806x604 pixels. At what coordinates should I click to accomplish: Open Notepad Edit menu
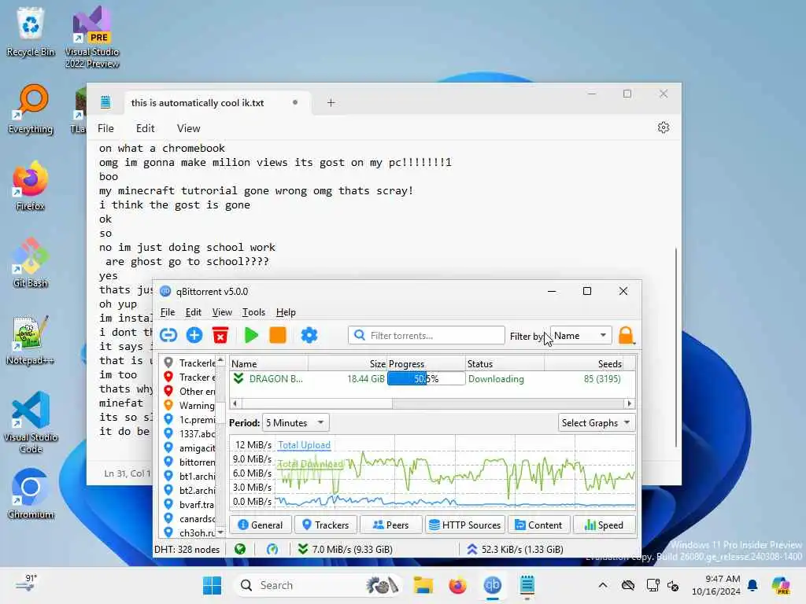[145, 128]
